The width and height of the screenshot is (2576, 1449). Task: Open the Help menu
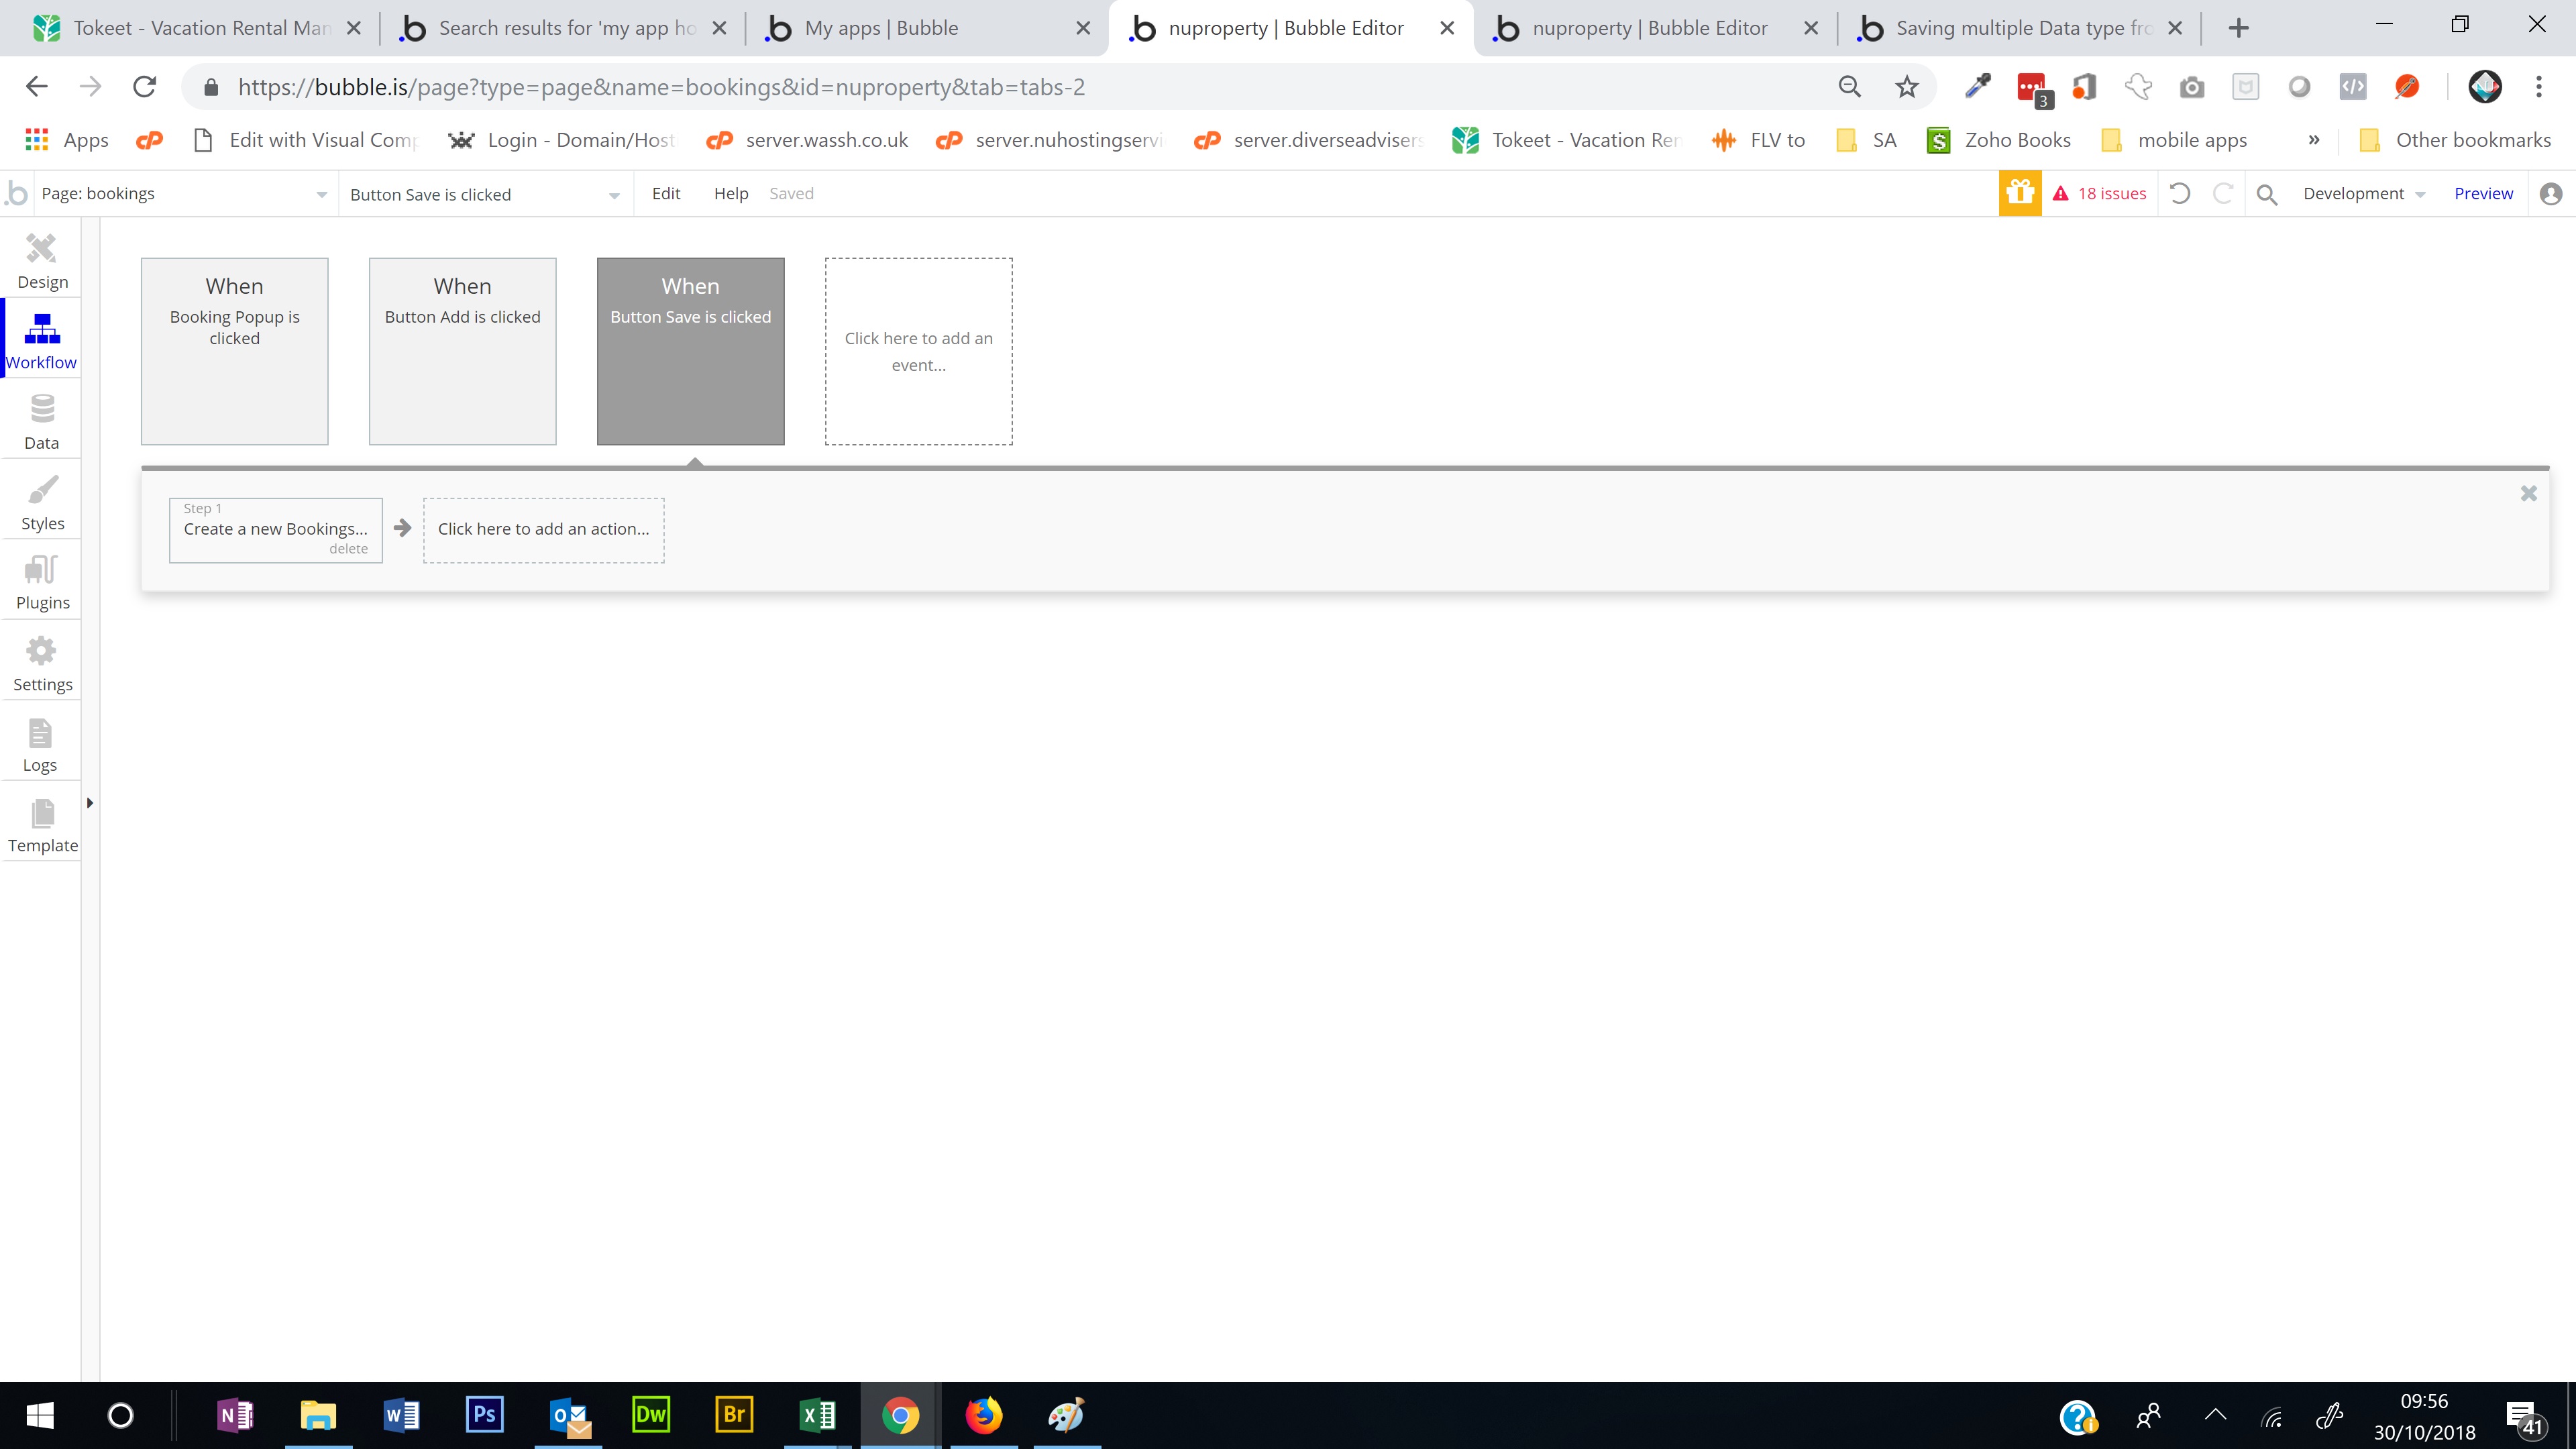click(x=730, y=194)
